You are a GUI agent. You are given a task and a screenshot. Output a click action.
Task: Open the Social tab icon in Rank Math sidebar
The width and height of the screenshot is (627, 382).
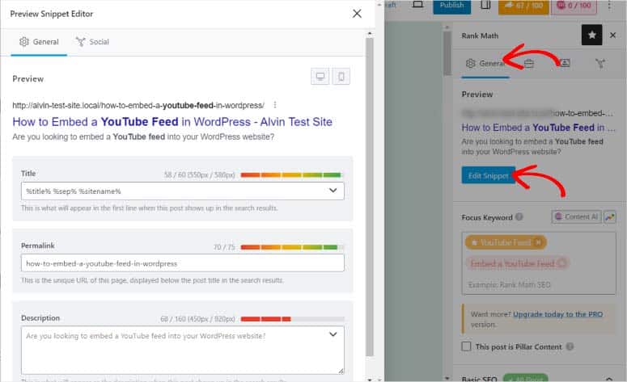[600, 63]
